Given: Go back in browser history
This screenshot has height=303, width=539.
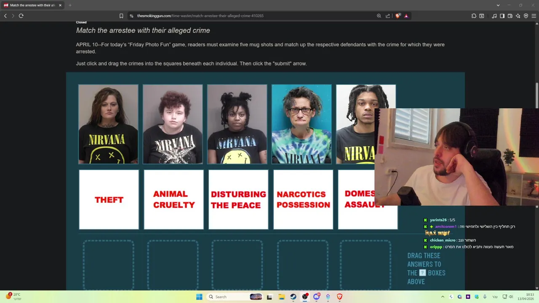Looking at the screenshot, I should click(5, 16).
